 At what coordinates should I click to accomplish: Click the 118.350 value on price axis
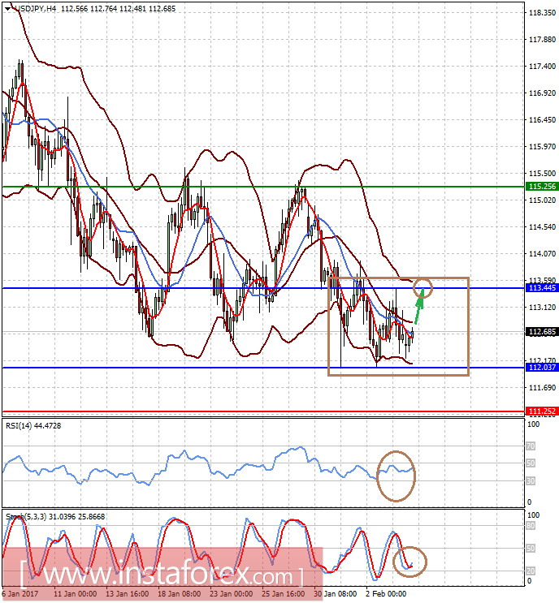pos(541,14)
